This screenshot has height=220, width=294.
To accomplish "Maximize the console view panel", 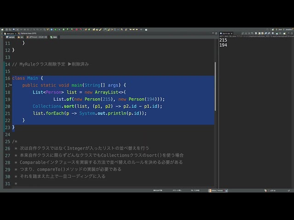I will click(292, 33).
